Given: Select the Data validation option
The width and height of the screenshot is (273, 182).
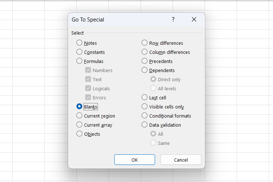Looking at the screenshot, I should coord(145,125).
